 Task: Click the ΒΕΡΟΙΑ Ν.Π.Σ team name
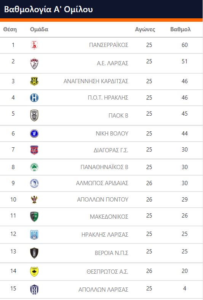(x=112, y=253)
